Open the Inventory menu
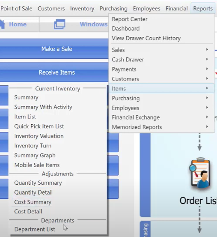The height and width of the screenshot is (237, 217). coord(82,9)
